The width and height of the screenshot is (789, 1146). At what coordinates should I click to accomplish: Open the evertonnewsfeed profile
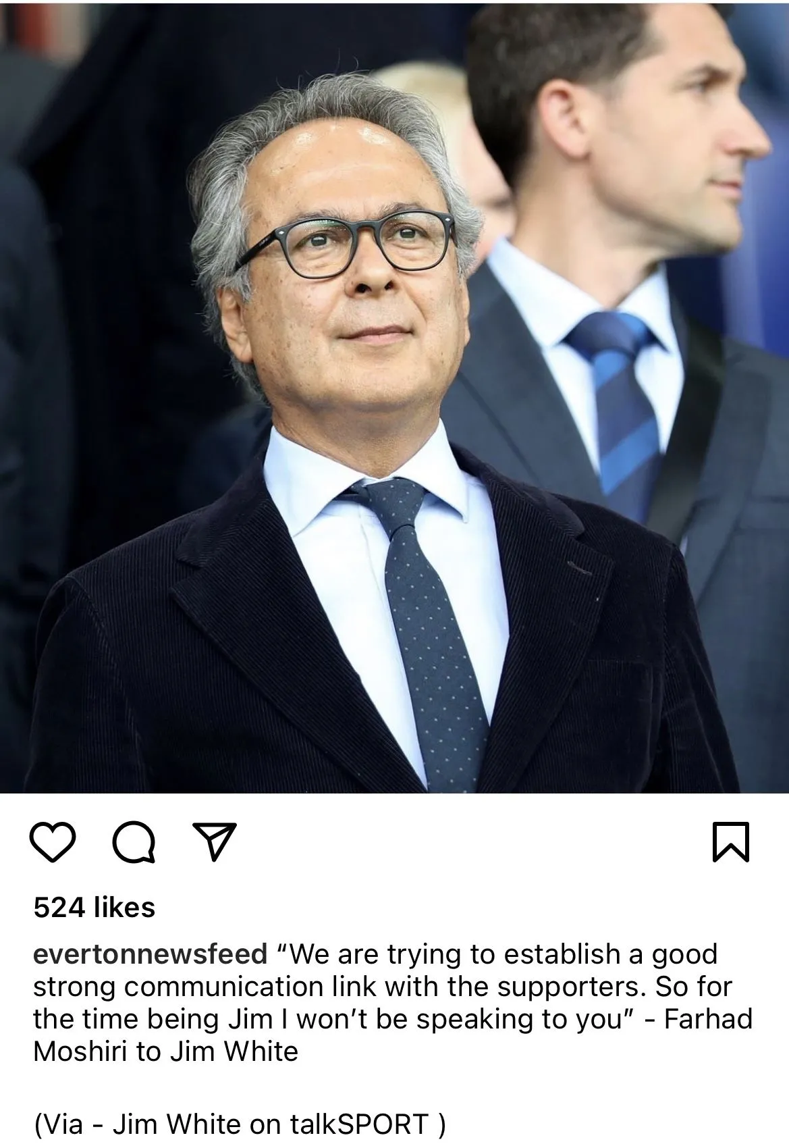click(x=151, y=954)
